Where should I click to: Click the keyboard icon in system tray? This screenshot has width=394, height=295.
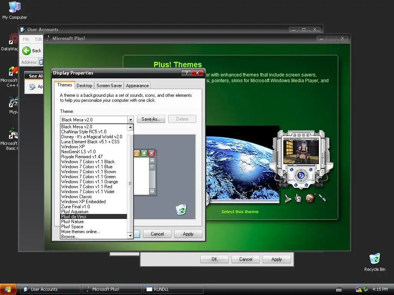(x=339, y=290)
